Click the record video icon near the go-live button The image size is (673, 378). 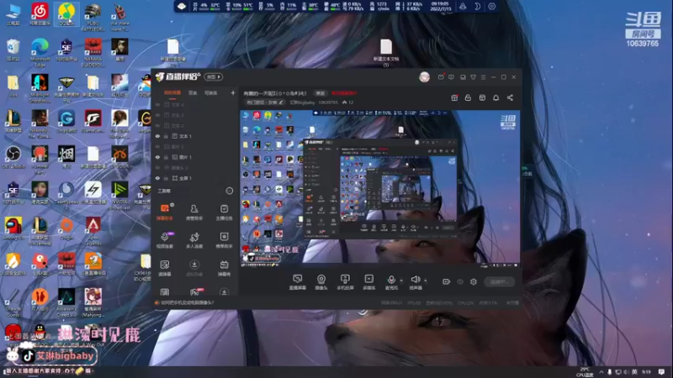[447, 281]
